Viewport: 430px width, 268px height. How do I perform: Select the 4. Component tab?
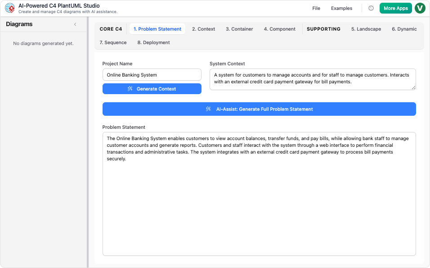[x=279, y=28]
